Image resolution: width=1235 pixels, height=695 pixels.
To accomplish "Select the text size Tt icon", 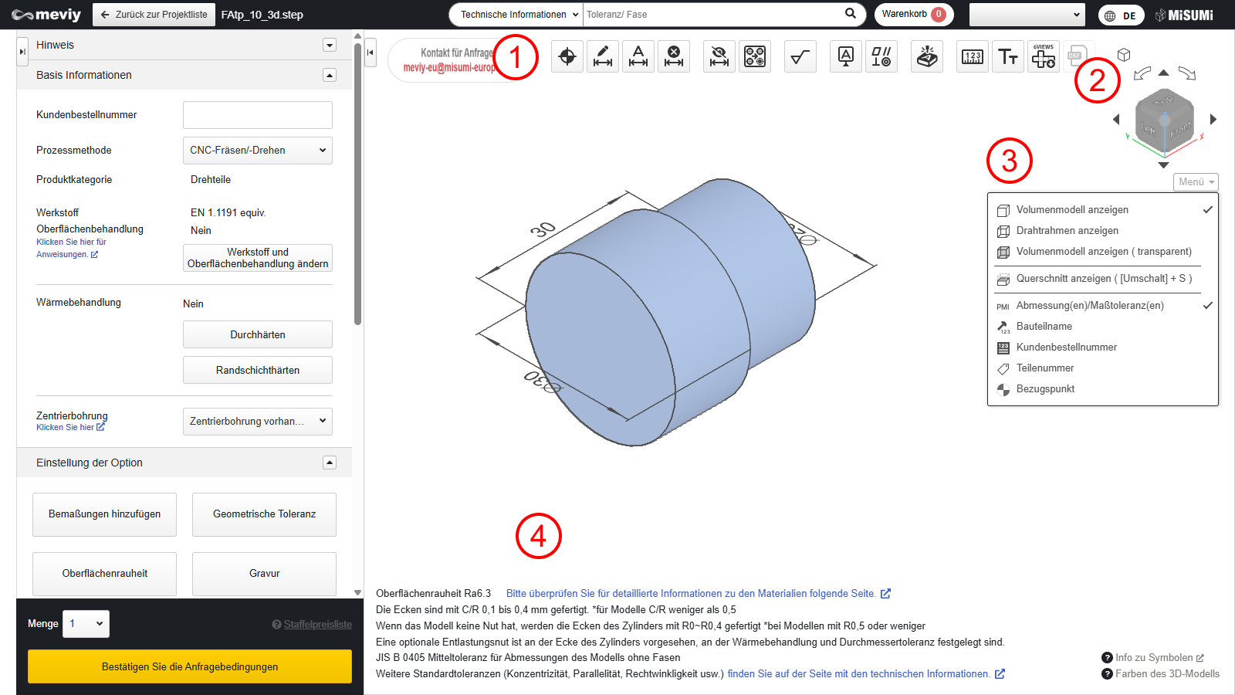I will coord(1008,56).
